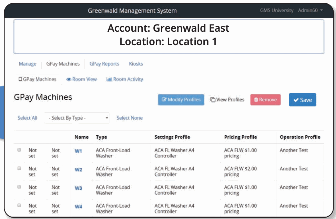The image size is (336, 219).
Task: Click the bar chart icon for Room Activity
Action: pos(109,79)
